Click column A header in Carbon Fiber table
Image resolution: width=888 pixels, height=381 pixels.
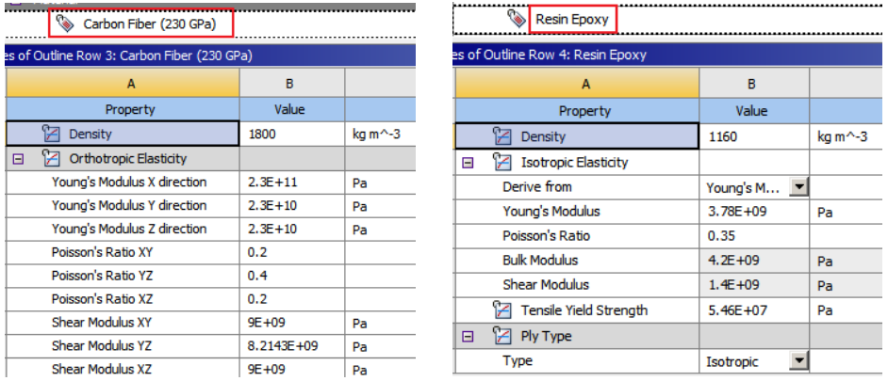(x=123, y=84)
